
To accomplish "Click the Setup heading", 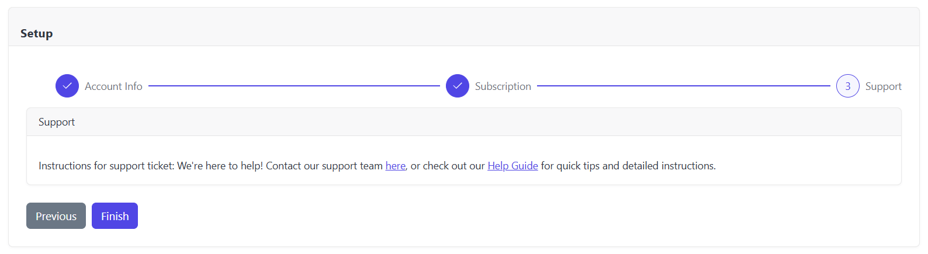I will 37,33.
